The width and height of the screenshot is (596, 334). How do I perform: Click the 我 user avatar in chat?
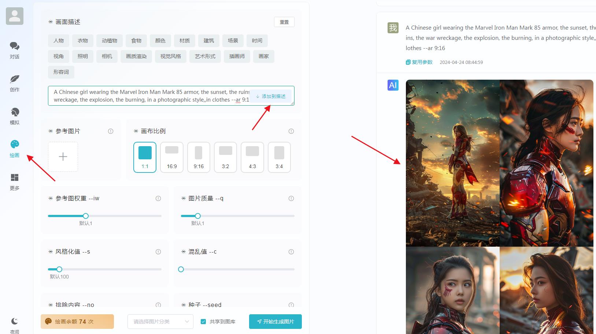point(393,27)
